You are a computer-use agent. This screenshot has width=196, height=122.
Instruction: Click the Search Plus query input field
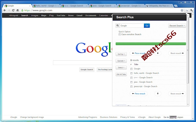point(132,26)
